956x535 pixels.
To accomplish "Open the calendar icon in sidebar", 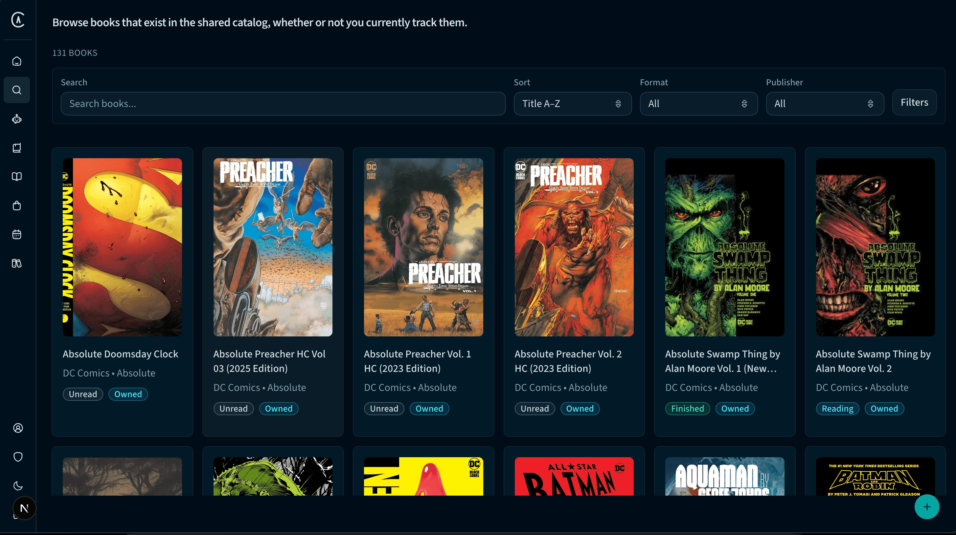I will click(x=17, y=234).
